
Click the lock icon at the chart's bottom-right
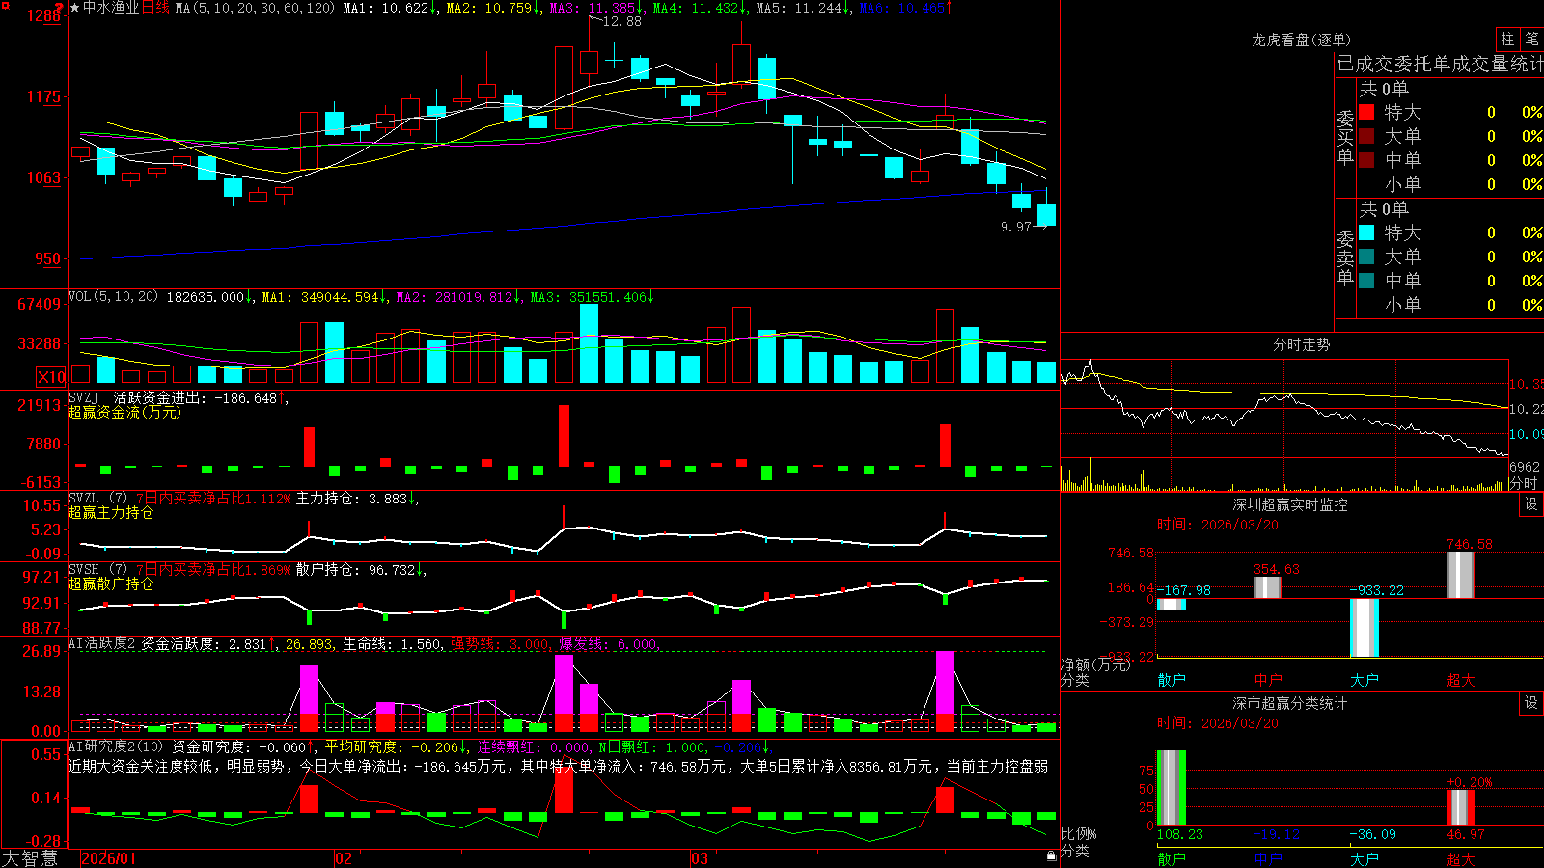(1051, 855)
